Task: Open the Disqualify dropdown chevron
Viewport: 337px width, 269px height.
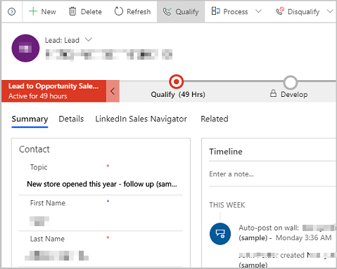Action: [330, 11]
